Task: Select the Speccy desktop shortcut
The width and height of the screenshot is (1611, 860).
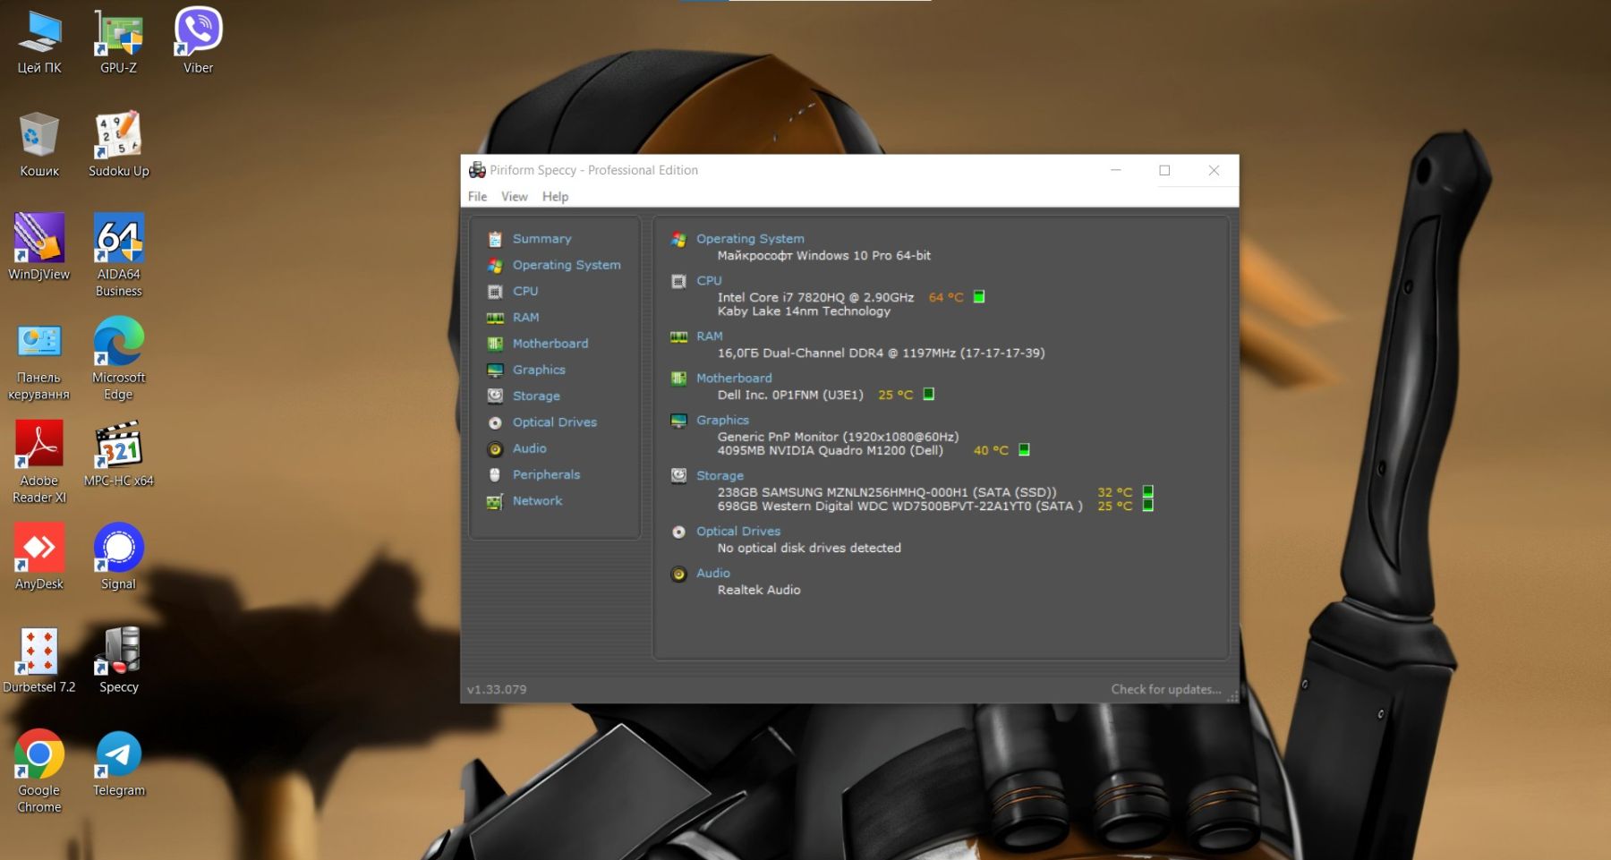Action: point(118,660)
